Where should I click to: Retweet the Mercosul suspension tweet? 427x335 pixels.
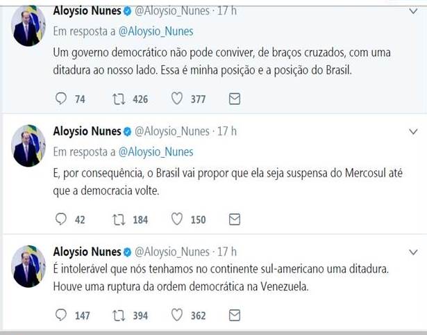coord(119,220)
